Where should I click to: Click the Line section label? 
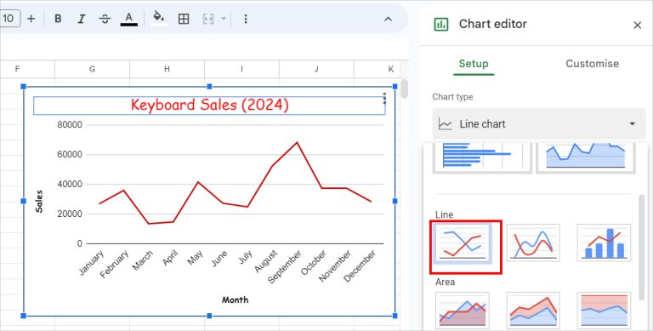(444, 214)
